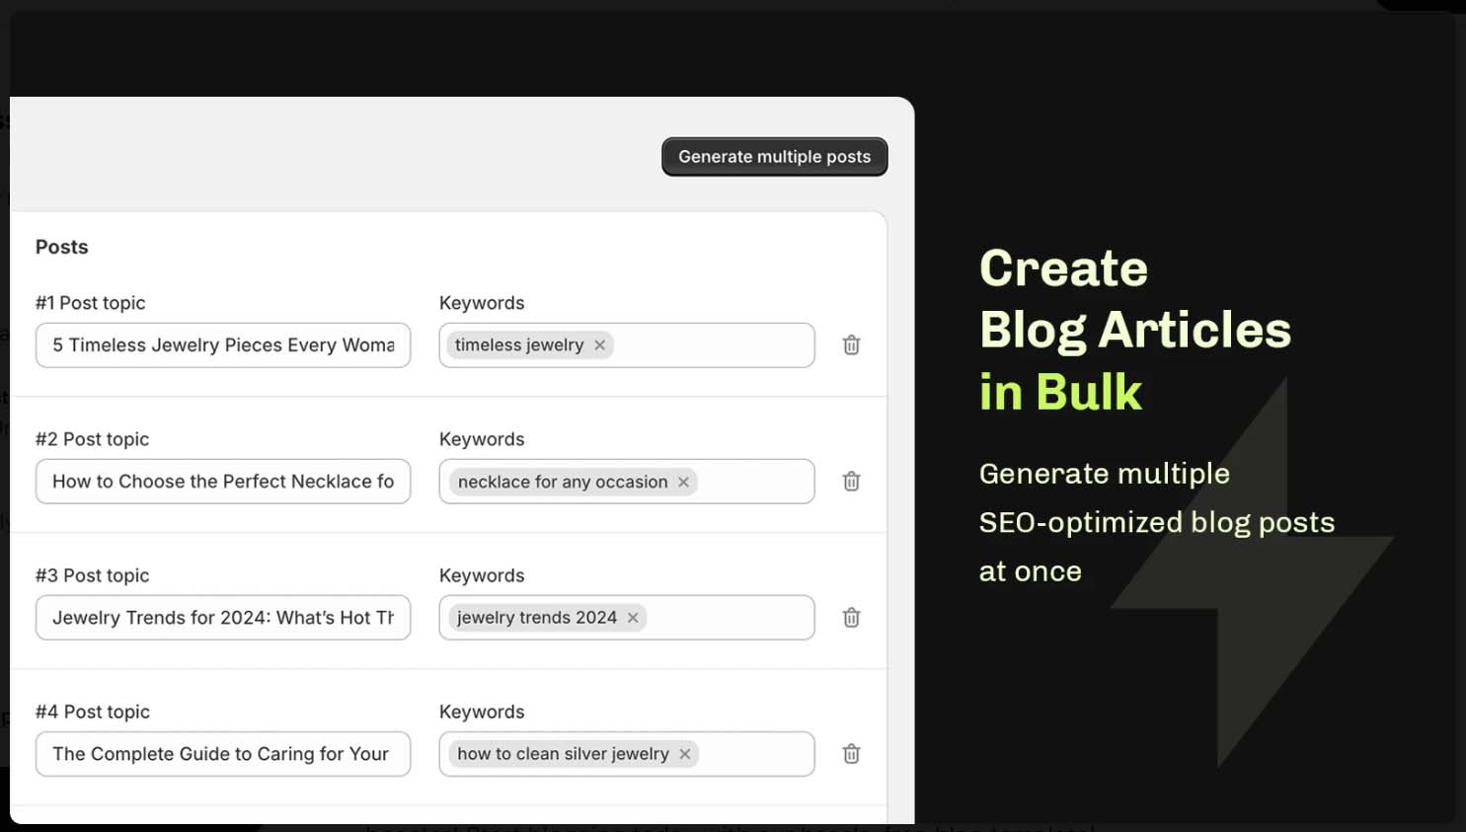Remove post #3 via its delete icon

click(x=850, y=617)
